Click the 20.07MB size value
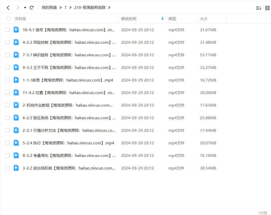The height and width of the screenshot is (215, 271). coord(208,143)
